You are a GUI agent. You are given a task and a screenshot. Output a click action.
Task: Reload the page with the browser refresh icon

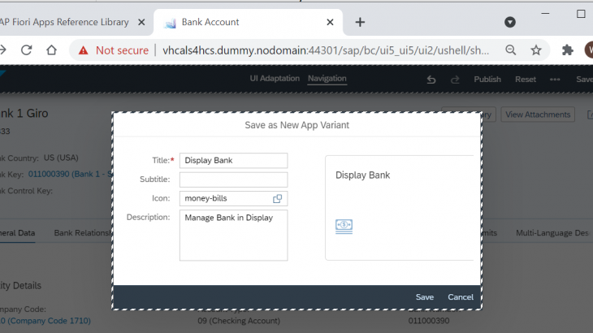[x=27, y=50]
